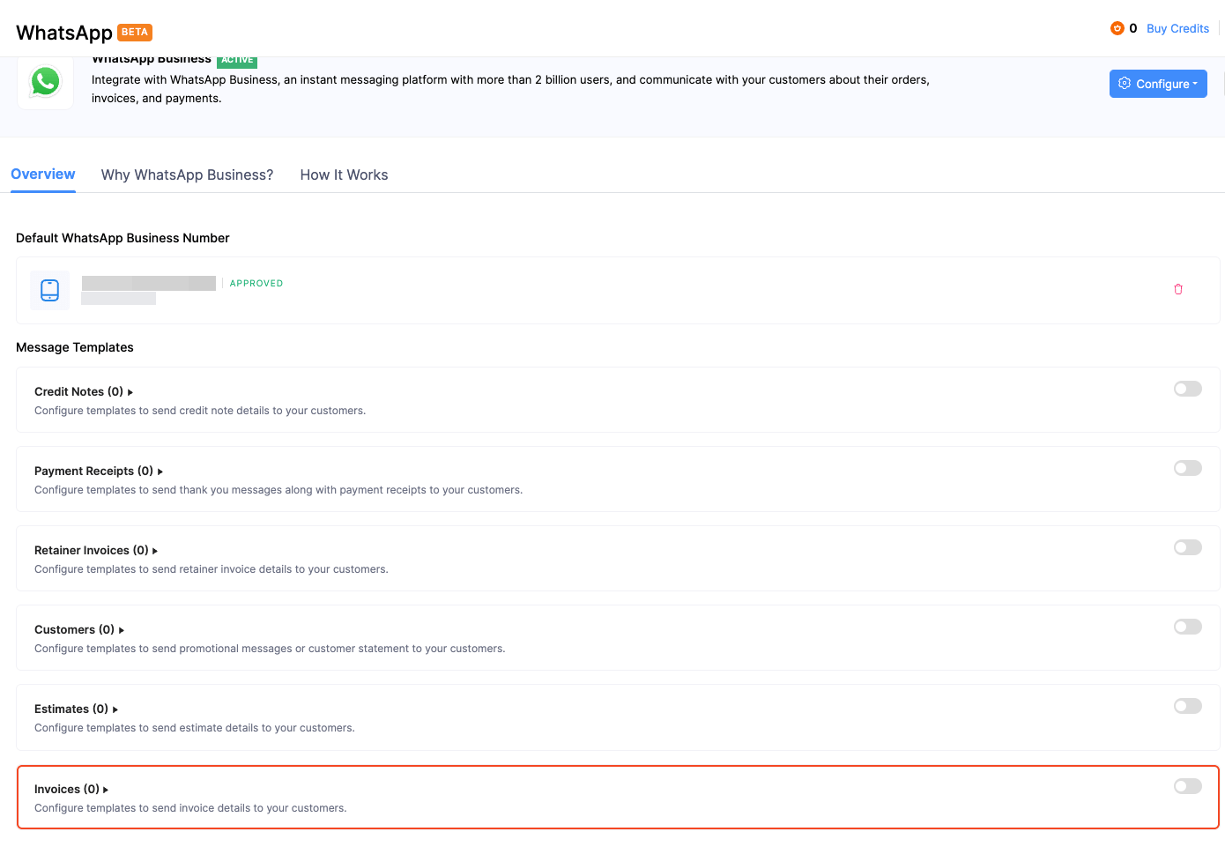Click the APPROVED status label
The width and height of the screenshot is (1225, 854).
256,283
